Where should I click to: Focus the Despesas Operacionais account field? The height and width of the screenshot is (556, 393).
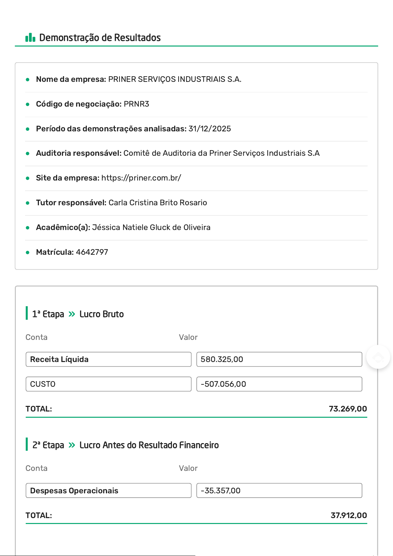(108, 491)
